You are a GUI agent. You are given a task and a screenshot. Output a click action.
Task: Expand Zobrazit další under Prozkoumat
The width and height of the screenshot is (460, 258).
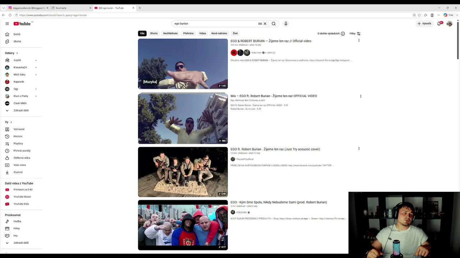[x=21, y=243]
